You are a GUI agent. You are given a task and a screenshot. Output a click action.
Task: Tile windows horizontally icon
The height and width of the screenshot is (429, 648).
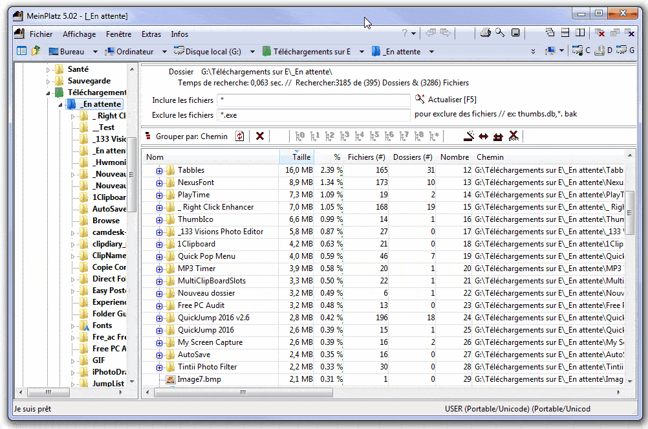pos(565,32)
